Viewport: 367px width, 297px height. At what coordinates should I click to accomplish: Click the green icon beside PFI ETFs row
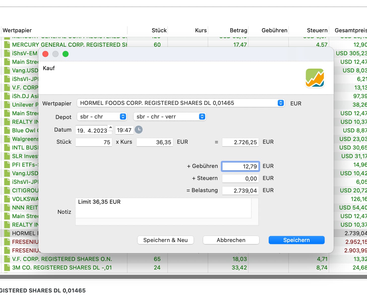(x=7, y=165)
